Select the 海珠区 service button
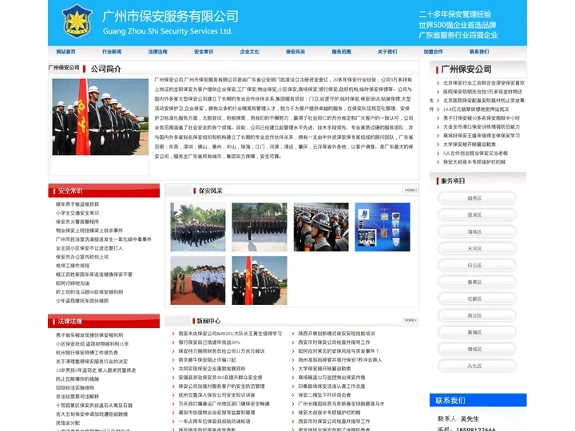This screenshot has width=575, height=431. (477, 231)
